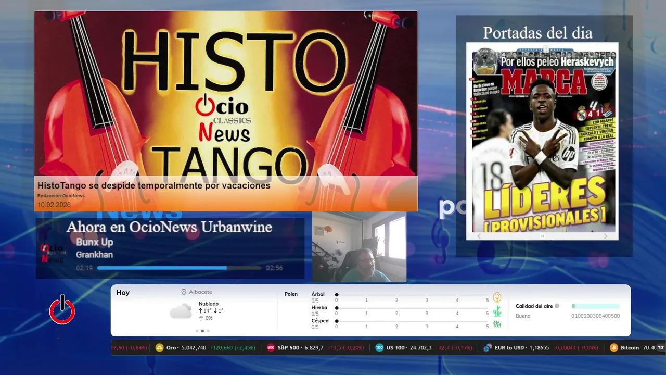The height and width of the screenshot is (375, 666).
Task: Click the TradingView logo on the ticker
Action: click(x=661, y=347)
